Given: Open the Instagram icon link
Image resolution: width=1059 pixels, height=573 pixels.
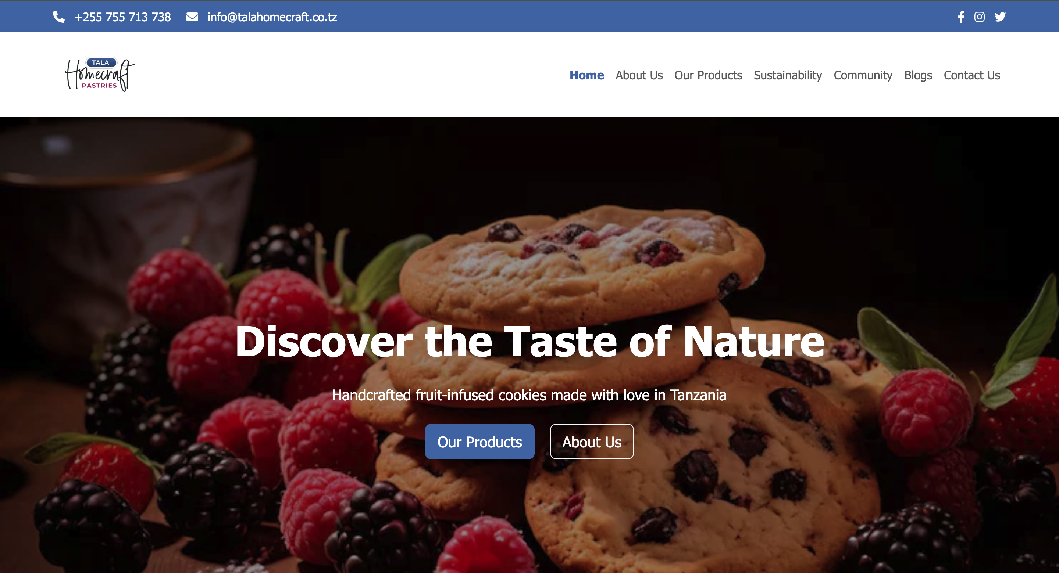Looking at the screenshot, I should (x=979, y=17).
